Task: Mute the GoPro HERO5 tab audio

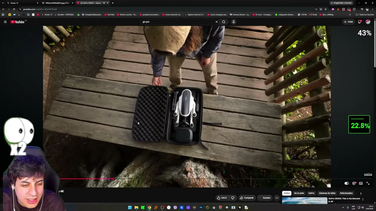Action: pos(104,3)
